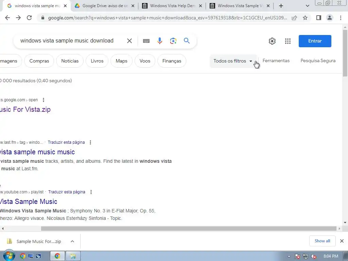The image size is (348, 261).
Task: Clear the search box with the X
Action: tap(129, 41)
